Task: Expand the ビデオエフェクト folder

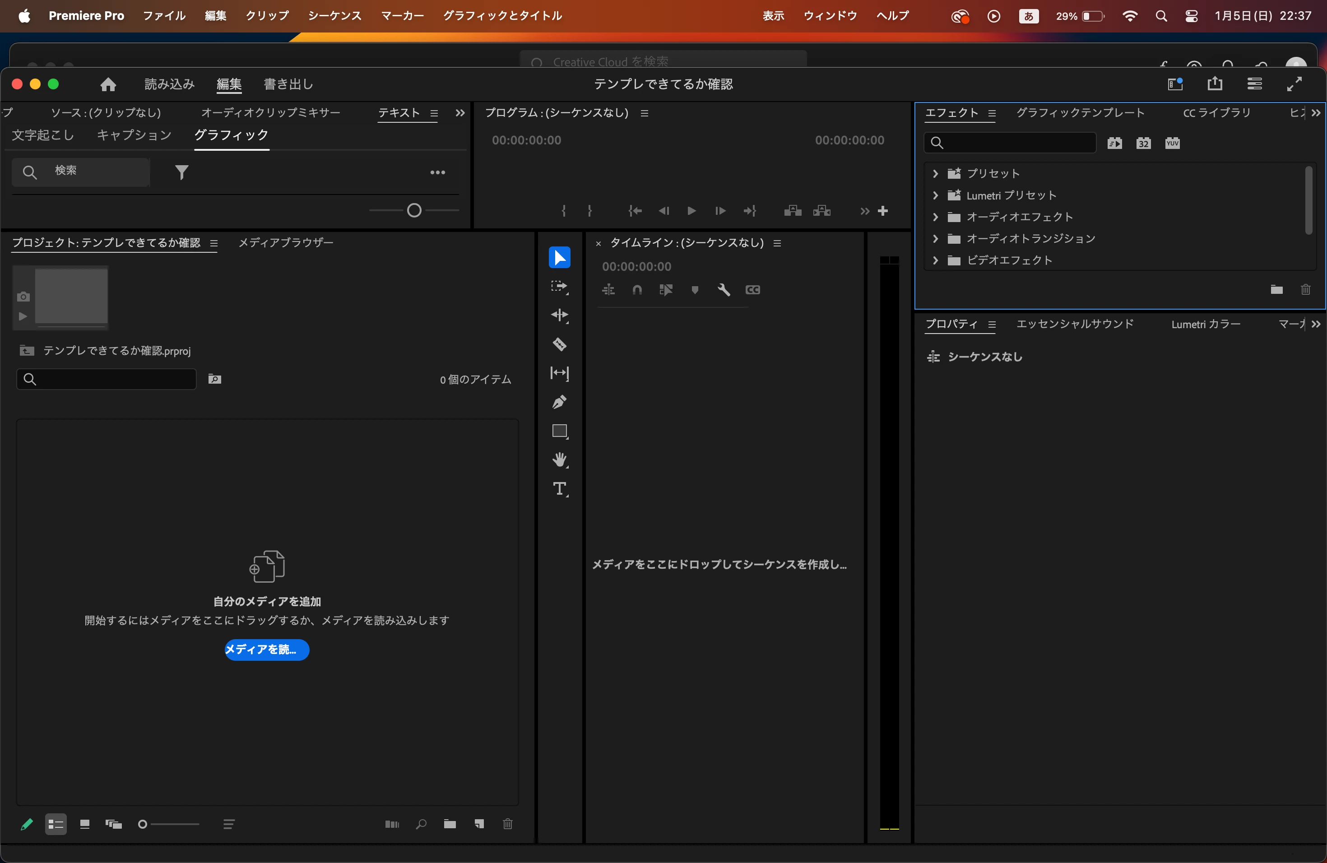Action: [936, 260]
